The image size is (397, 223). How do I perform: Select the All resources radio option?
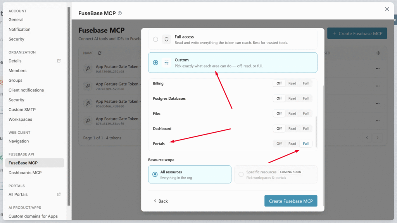pyautogui.click(x=155, y=175)
